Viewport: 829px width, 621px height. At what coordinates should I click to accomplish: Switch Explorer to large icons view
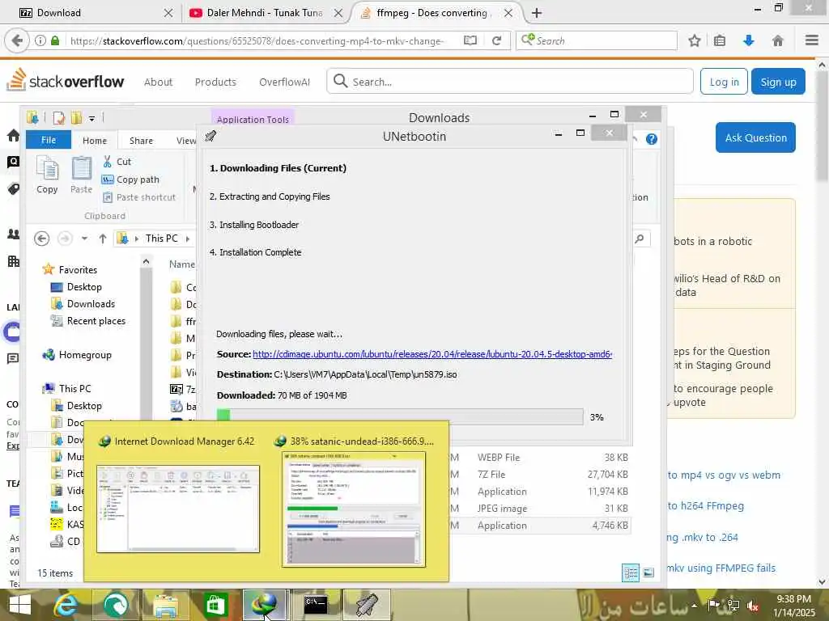click(648, 572)
